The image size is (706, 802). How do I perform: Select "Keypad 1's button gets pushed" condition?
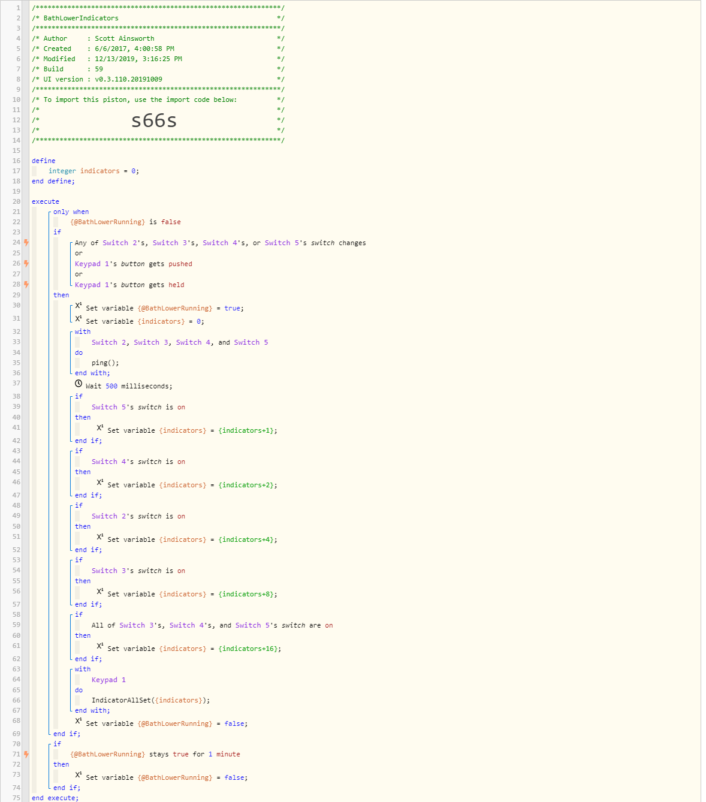tap(134, 264)
